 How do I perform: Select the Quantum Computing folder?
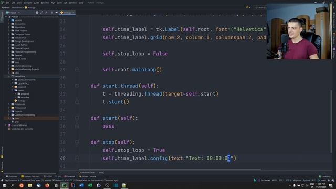tap(25, 115)
